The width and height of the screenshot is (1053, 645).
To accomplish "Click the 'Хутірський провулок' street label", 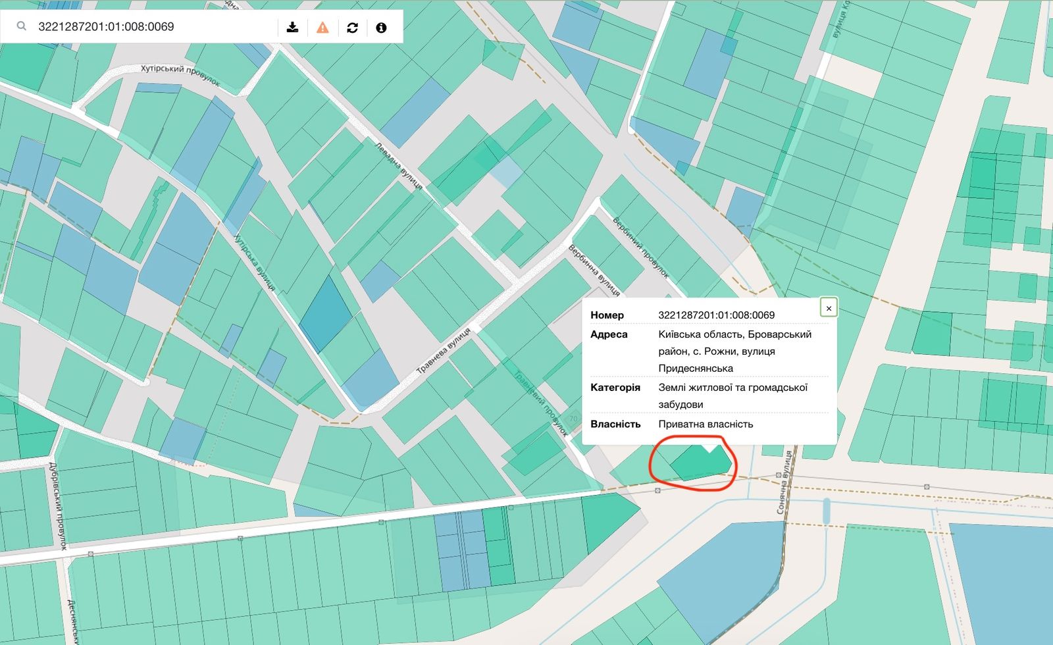I will [180, 76].
